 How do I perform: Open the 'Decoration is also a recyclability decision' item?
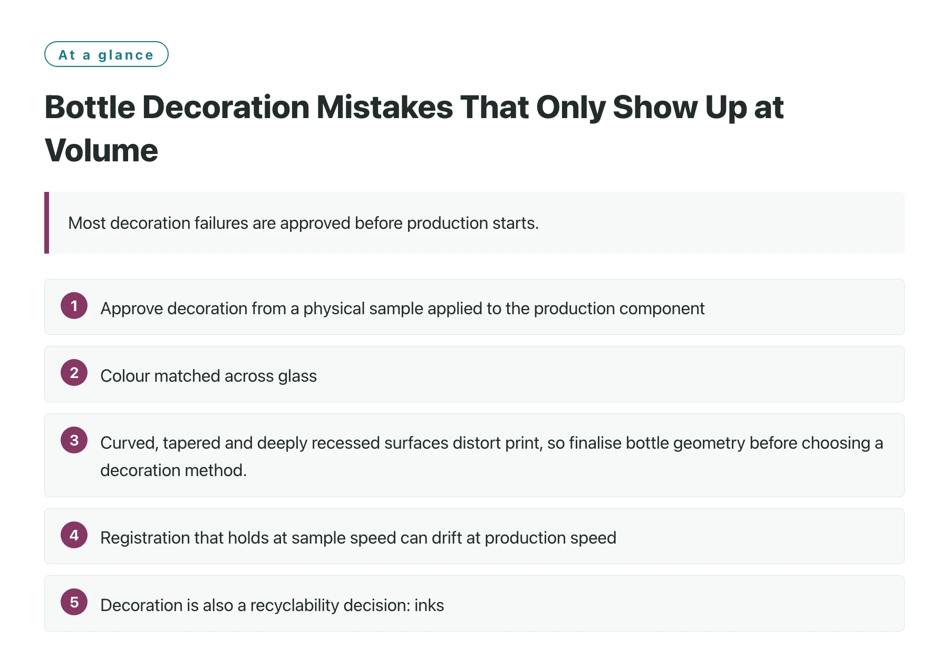[475, 604]
